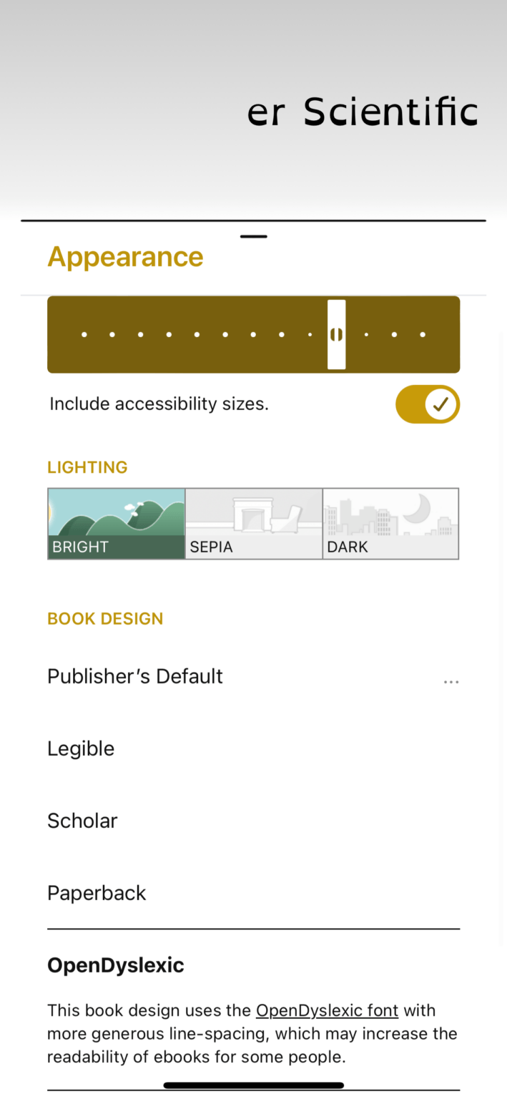The width and height of the screenshot is (507, 1099).
Task: Tap the smallest text size dot on slider
Action: (x=84, y=333)
